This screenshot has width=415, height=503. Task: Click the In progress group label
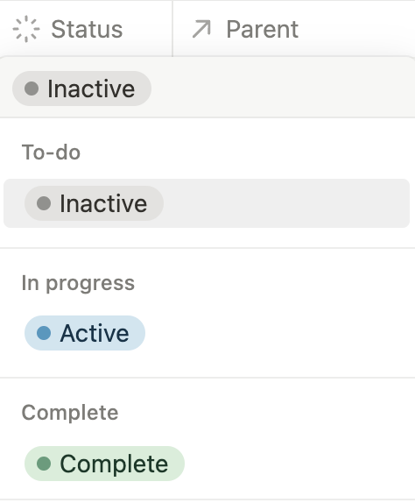pos(78,283)
